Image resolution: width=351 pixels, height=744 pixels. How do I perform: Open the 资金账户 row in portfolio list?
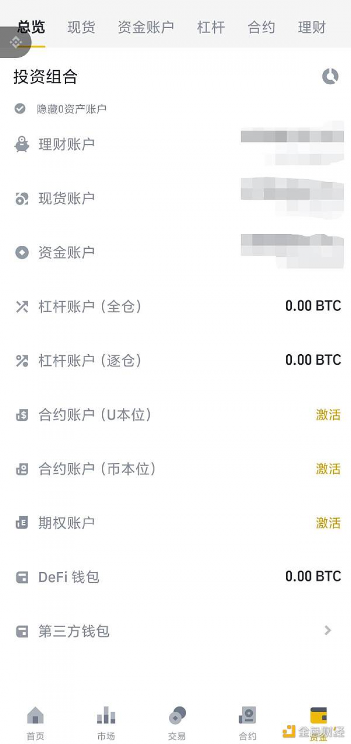tap(175, 252)
